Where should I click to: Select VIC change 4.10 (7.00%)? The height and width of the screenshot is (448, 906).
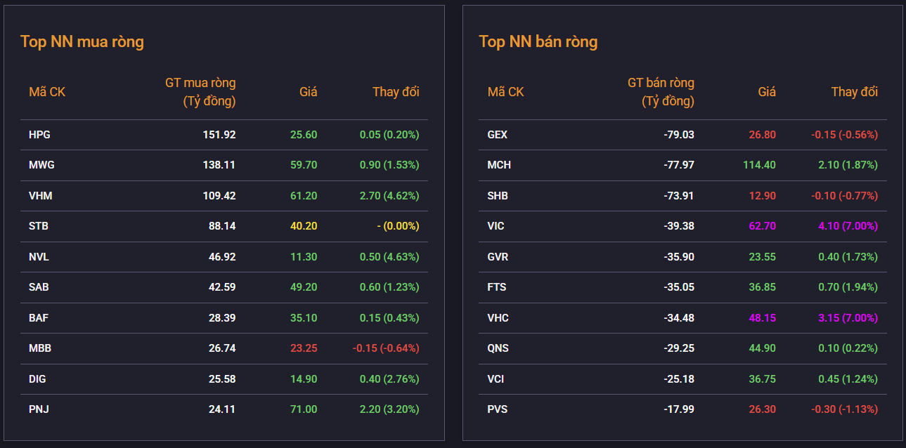coord(848,226)
